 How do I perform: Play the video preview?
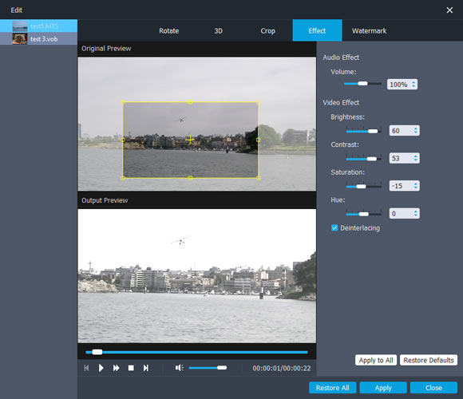(101, 368)
